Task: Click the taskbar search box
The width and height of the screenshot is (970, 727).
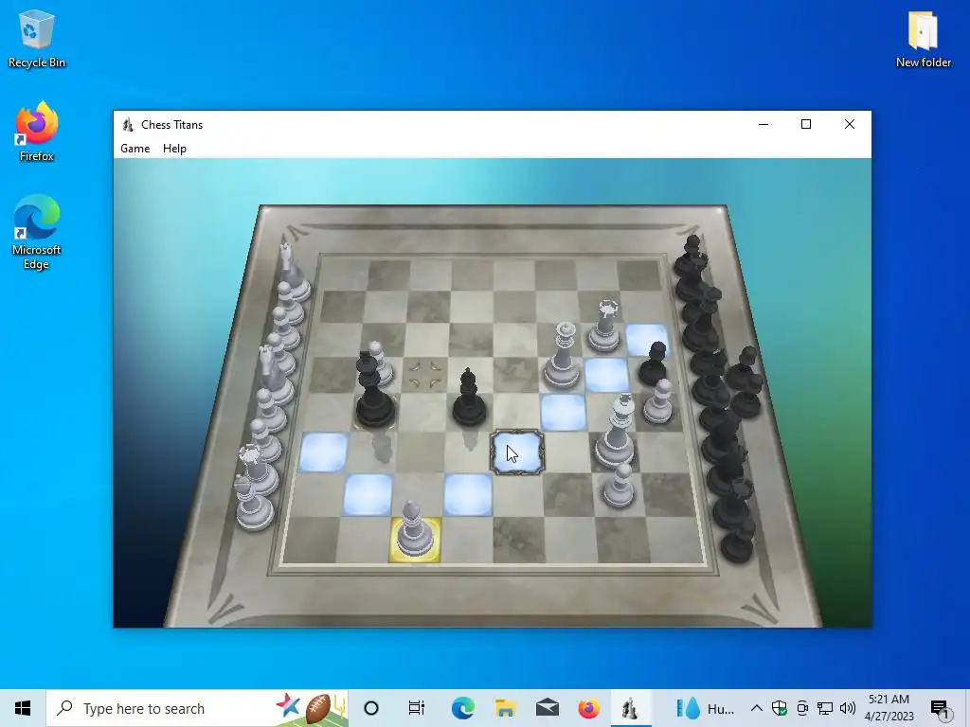Action: [x=197, y=708]
